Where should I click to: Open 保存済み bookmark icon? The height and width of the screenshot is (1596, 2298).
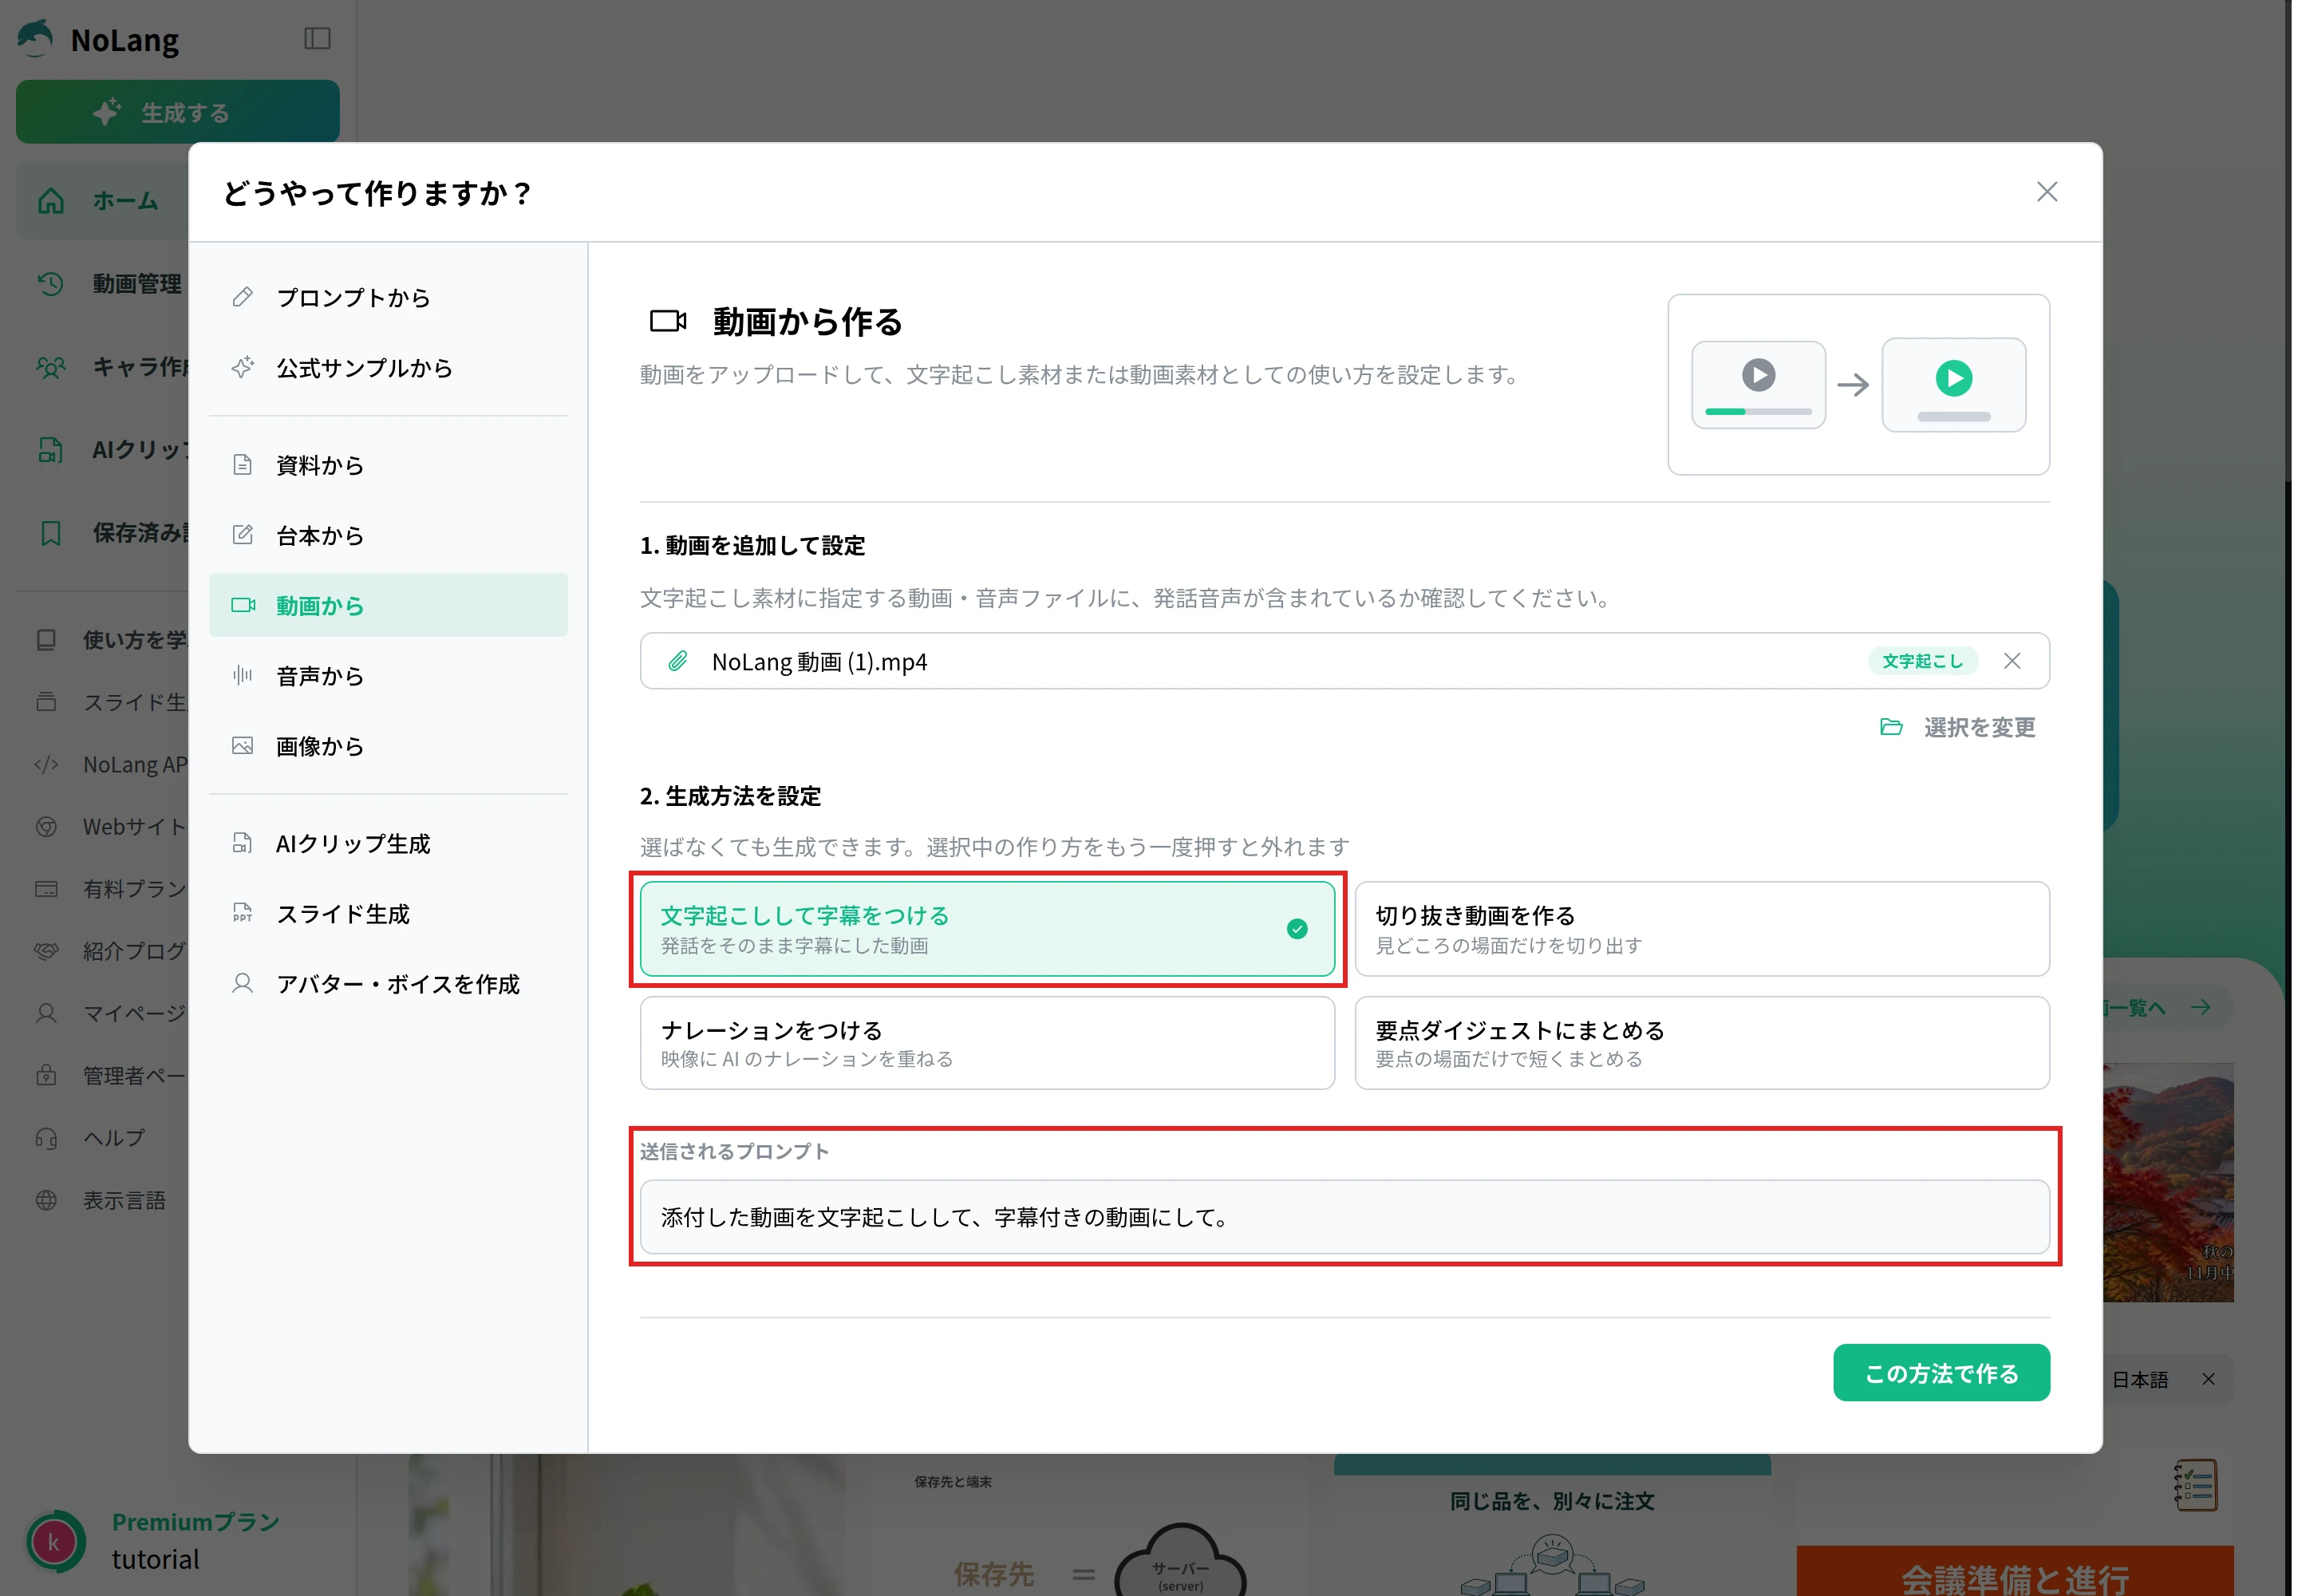pos(50,533)
